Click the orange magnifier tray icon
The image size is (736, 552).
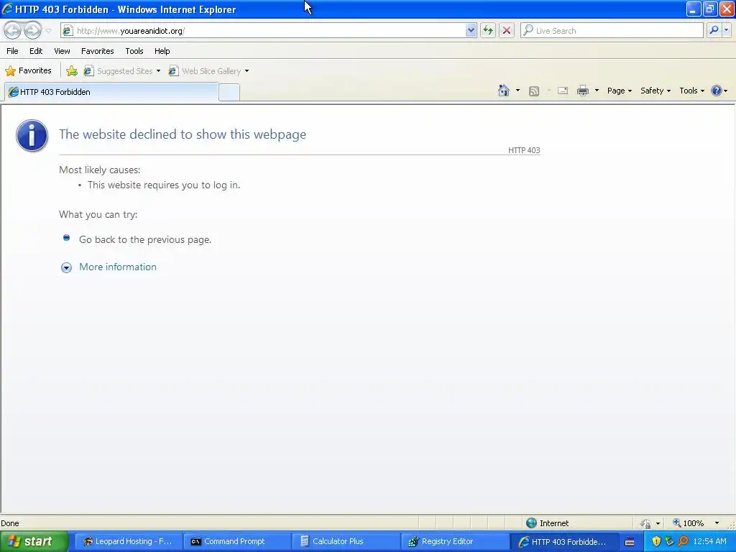coord(683,541)
